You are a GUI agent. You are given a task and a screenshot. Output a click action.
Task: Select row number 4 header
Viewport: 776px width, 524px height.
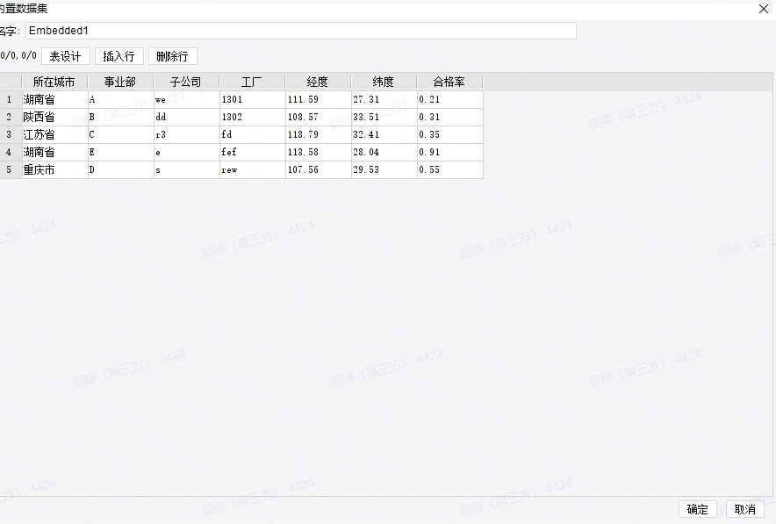pyautogui.click(x=11, y=153)
